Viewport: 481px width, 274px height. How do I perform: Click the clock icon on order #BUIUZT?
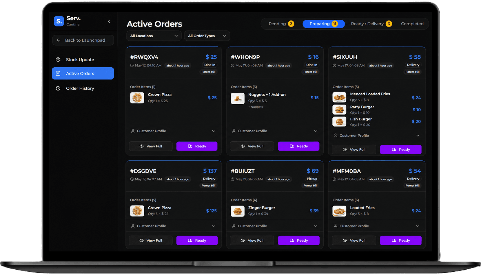(232, 179)
